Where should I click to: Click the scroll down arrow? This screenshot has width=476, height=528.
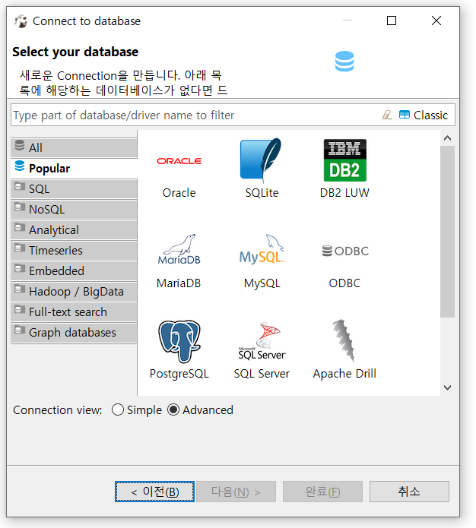pyautogui.click(x=447, y=387)
